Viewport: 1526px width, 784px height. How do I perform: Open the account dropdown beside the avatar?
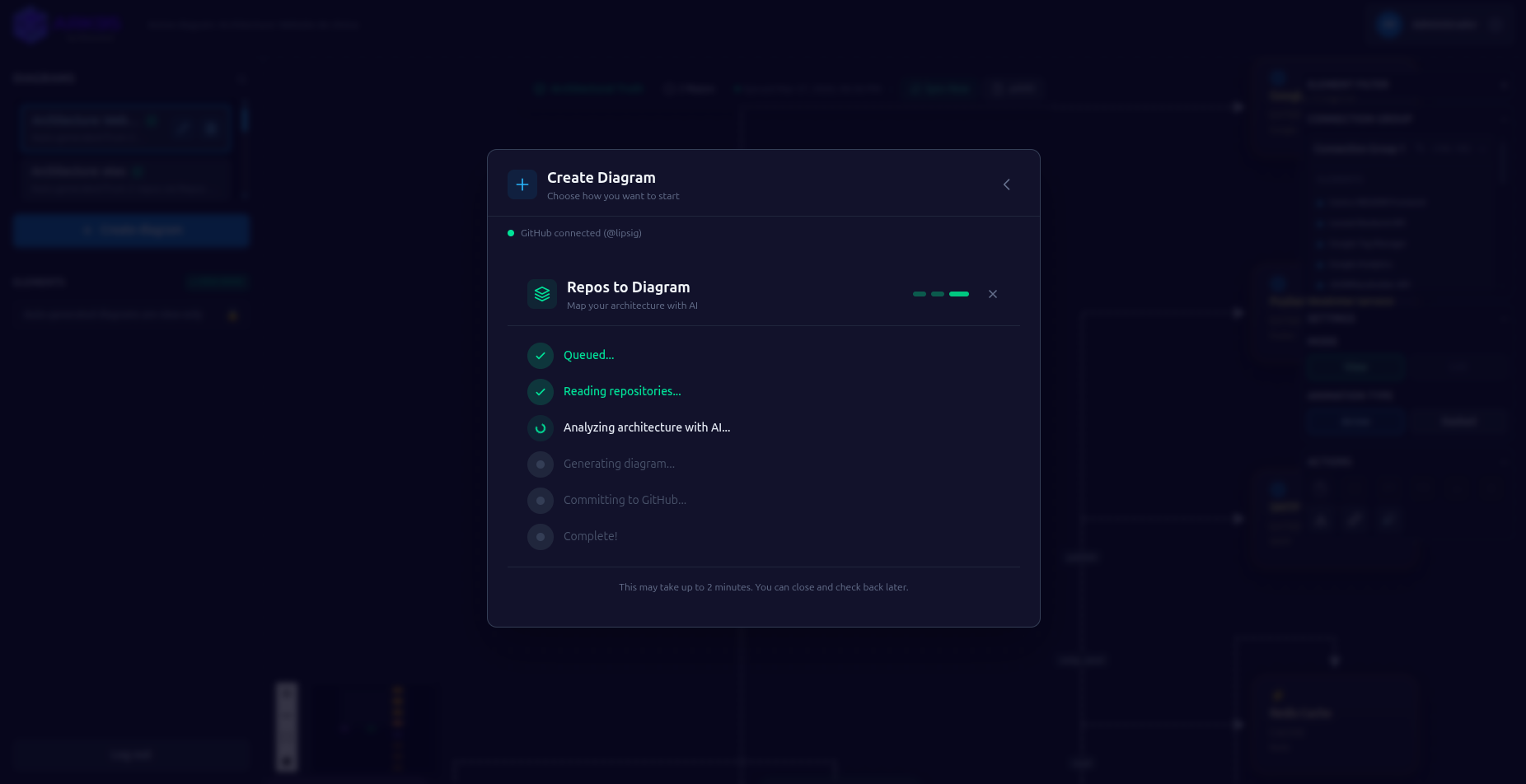point(1497,25)
